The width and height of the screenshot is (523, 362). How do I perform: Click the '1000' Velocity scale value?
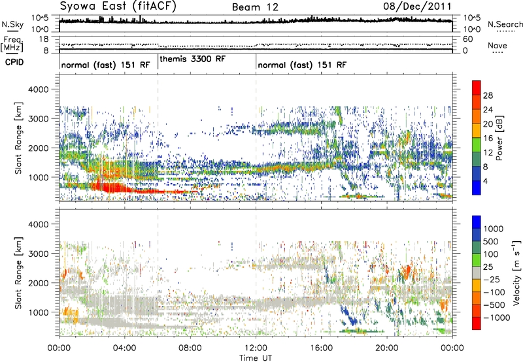click(494, 229)
